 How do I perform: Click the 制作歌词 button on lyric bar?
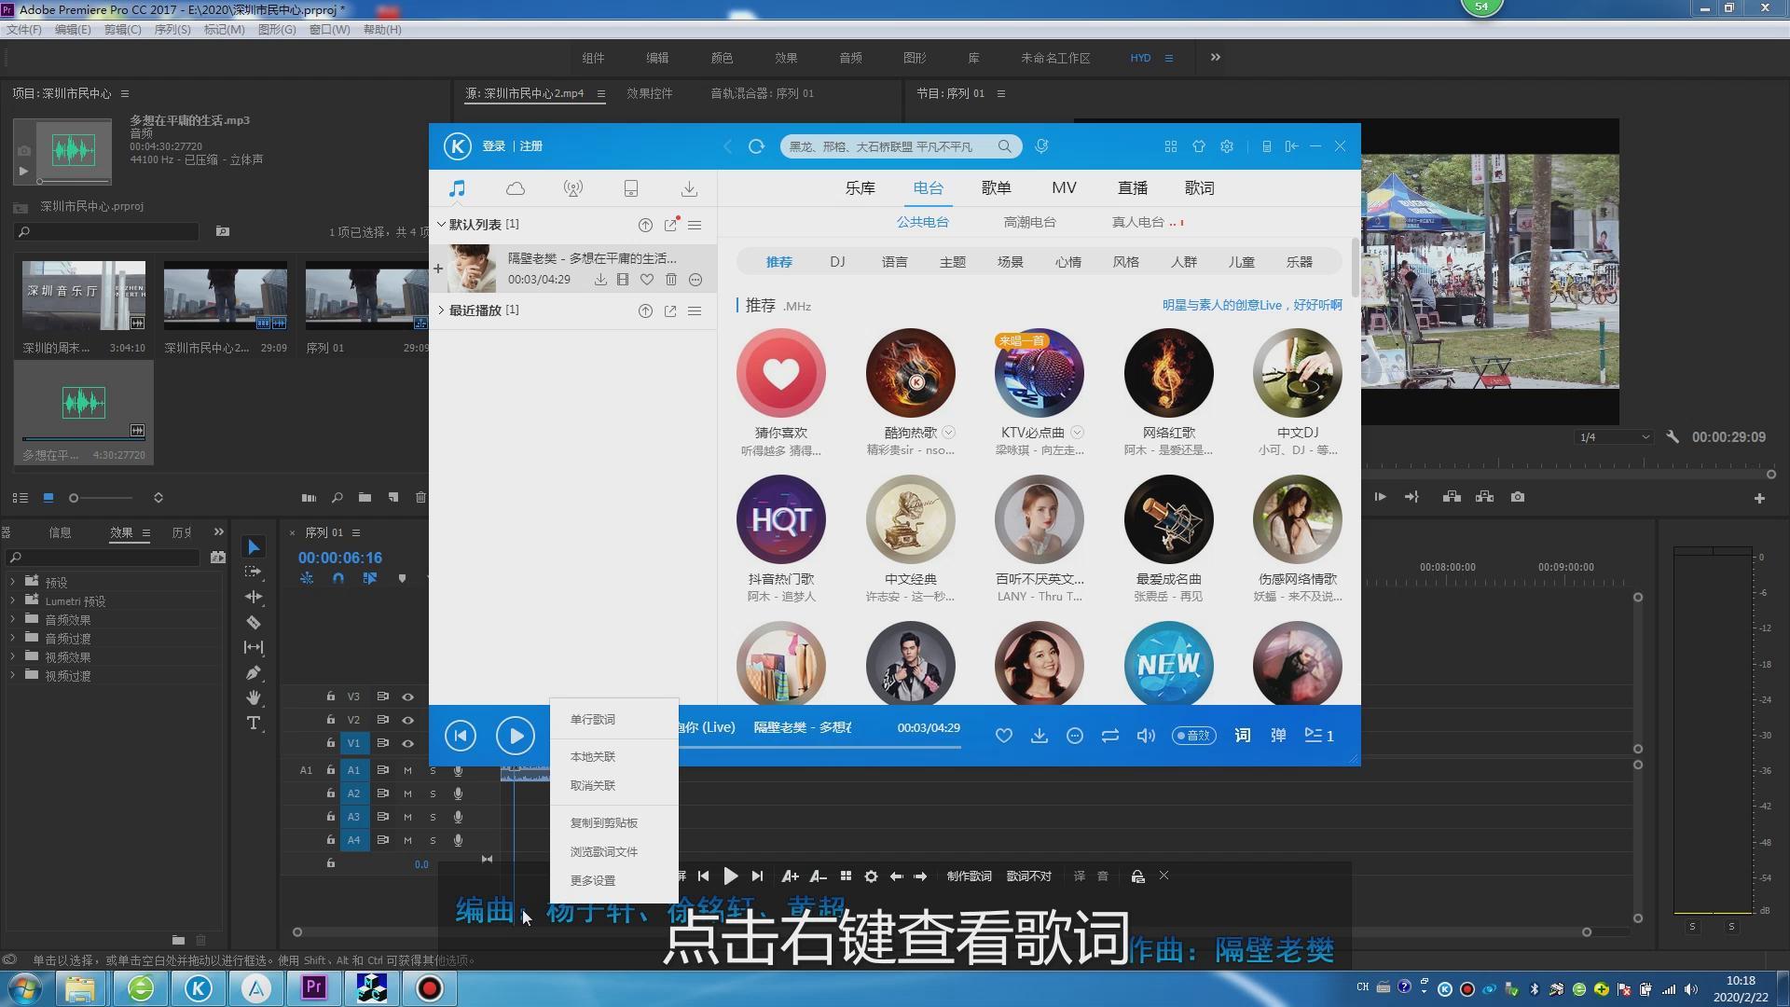pos(969,876)
